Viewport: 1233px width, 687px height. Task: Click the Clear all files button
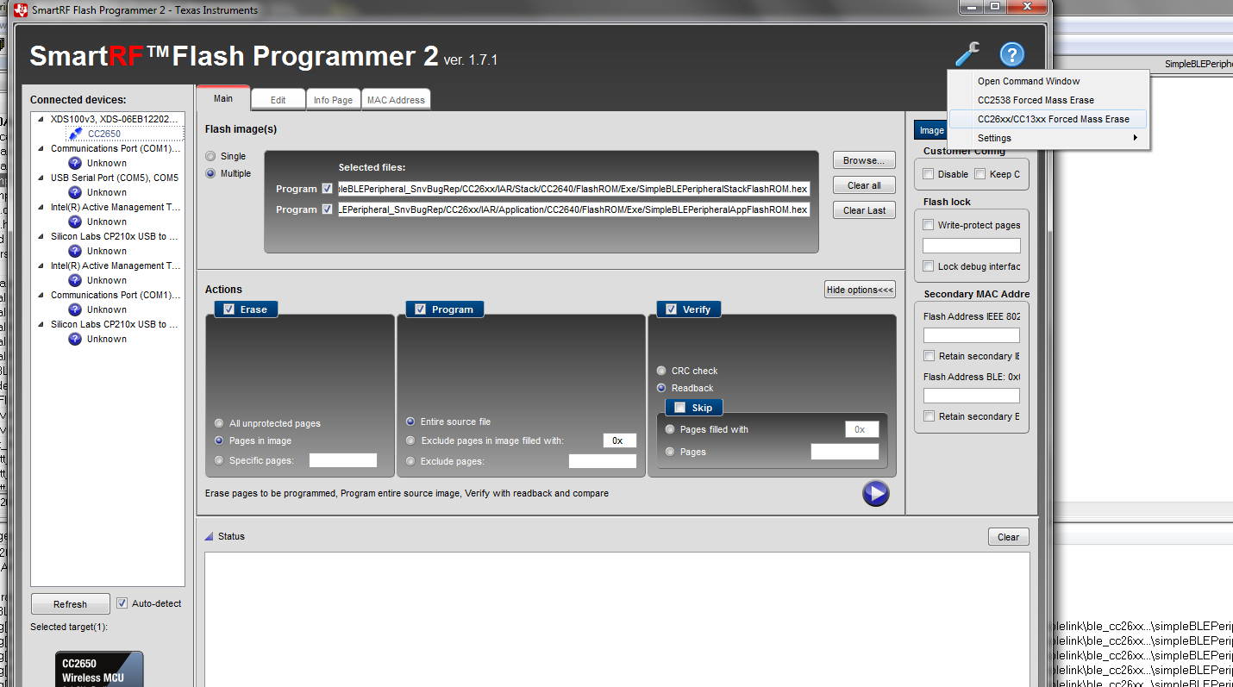(864, 185)
